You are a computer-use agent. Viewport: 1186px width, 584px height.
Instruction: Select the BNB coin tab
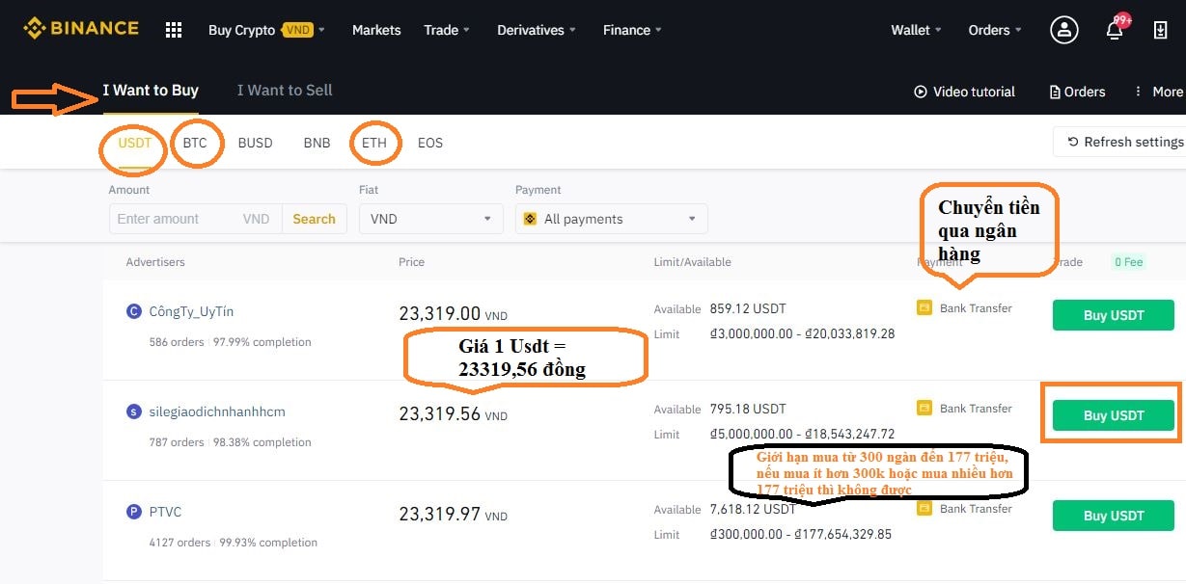point(317,143)
